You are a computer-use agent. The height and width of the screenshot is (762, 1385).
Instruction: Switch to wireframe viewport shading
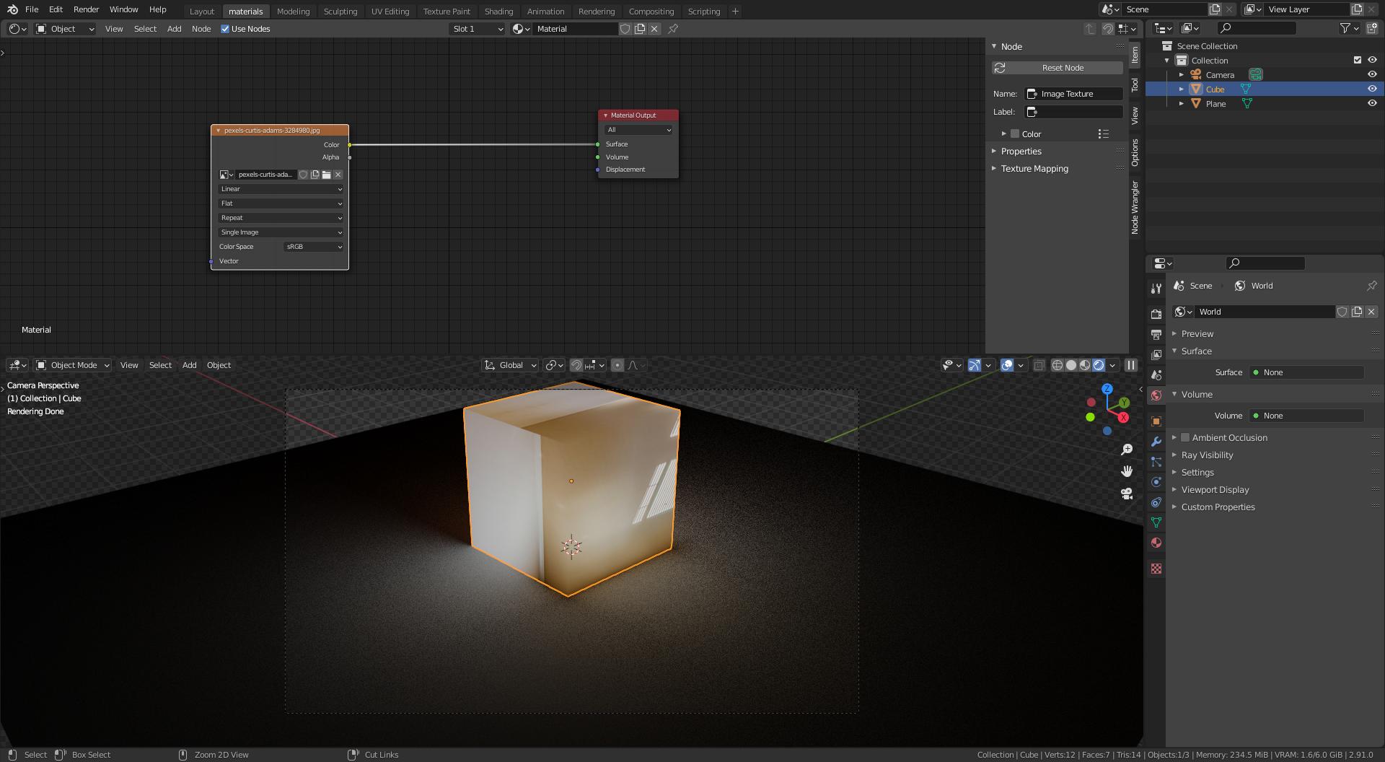[1058, 365]
